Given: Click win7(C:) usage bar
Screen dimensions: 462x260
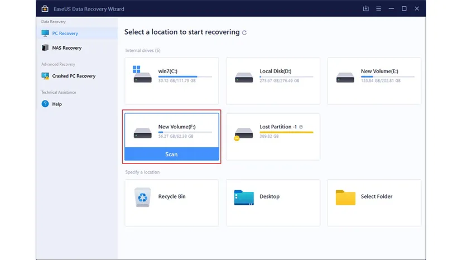Looking at the screenshot, I should point(185,76).
